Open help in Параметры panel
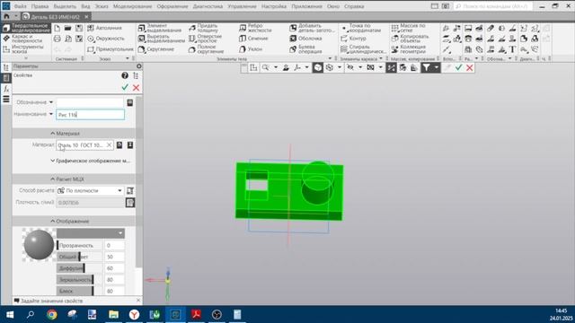Image resolution: width=575 pixels, height=323 pixels. click(125, 75)
